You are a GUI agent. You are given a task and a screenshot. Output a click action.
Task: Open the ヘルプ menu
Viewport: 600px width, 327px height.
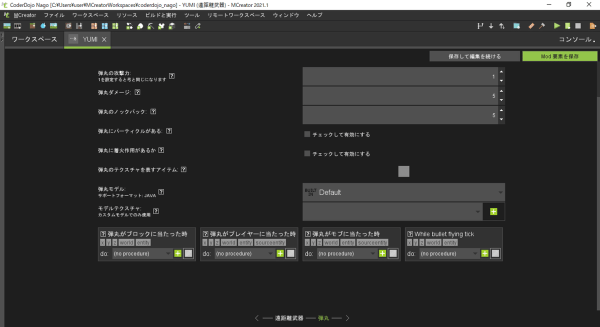point(313,15)
